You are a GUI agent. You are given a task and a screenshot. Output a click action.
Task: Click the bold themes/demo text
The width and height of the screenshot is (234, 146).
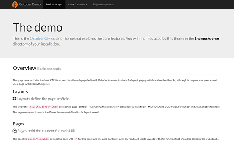pyautogui.click(x=207, y=39)
